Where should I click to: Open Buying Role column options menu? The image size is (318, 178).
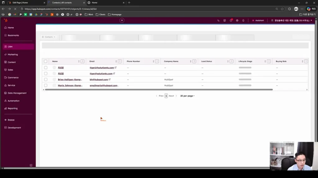[x=306, y=61]
